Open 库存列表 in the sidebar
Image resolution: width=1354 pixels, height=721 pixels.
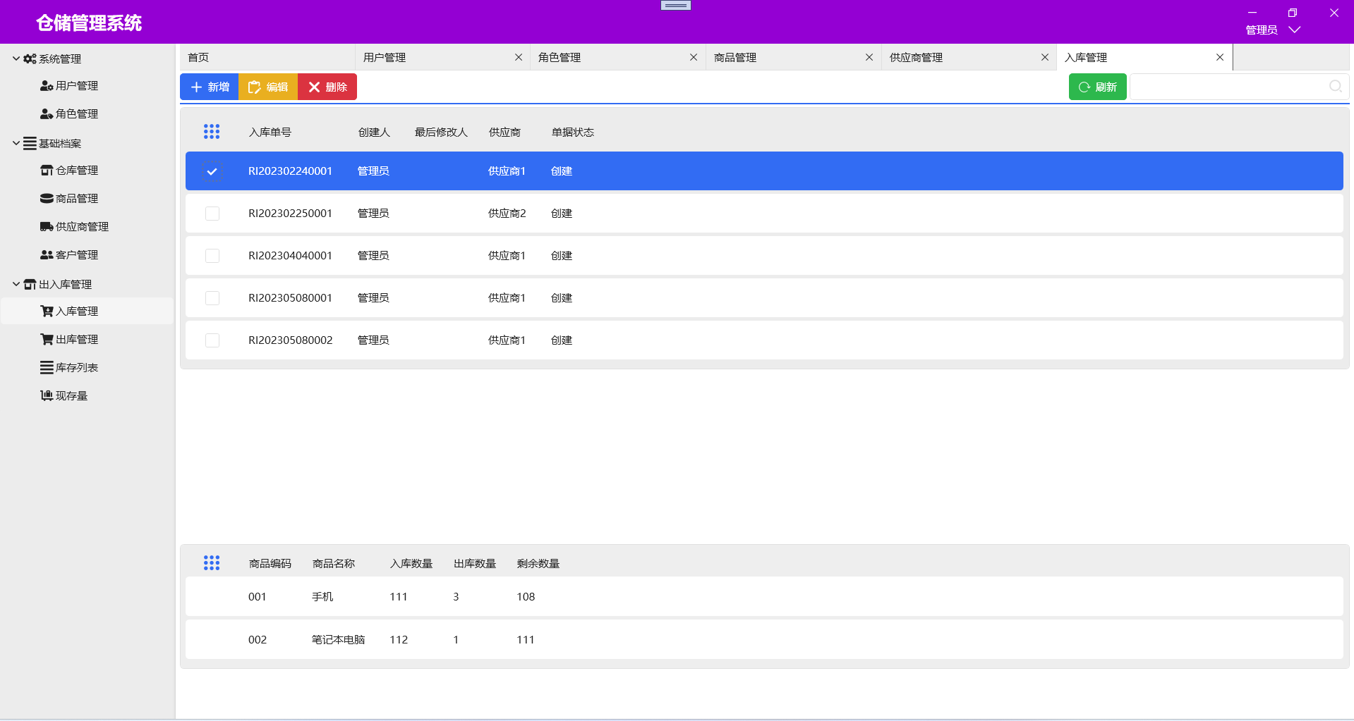77,368
